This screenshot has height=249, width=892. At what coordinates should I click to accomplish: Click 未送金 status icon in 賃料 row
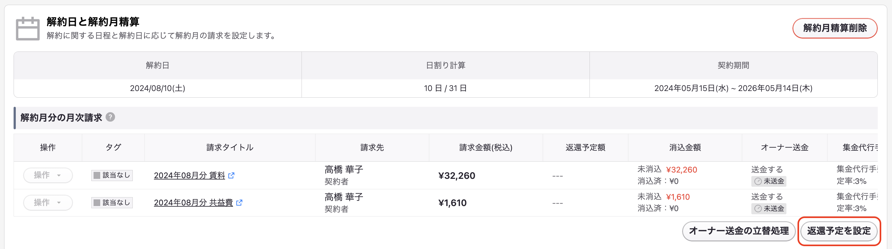point(758,181)
